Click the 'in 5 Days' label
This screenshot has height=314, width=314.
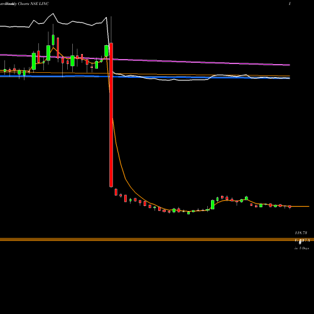pyautogui.click(x=301, y=248)
